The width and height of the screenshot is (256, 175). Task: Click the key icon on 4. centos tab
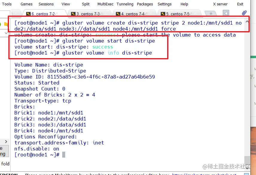click(x=118, y=14)
